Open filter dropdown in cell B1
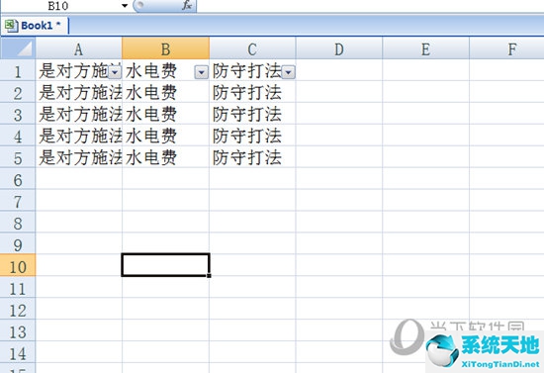Screen dimensions: 544x373 (x=201, y=72)
